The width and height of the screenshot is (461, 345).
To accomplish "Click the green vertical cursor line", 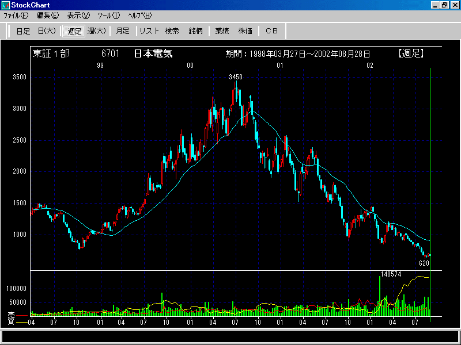I will pyautogui.click(x=430, y=194).
